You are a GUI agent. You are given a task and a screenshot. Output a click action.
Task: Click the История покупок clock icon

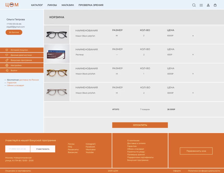coord(7,50)
